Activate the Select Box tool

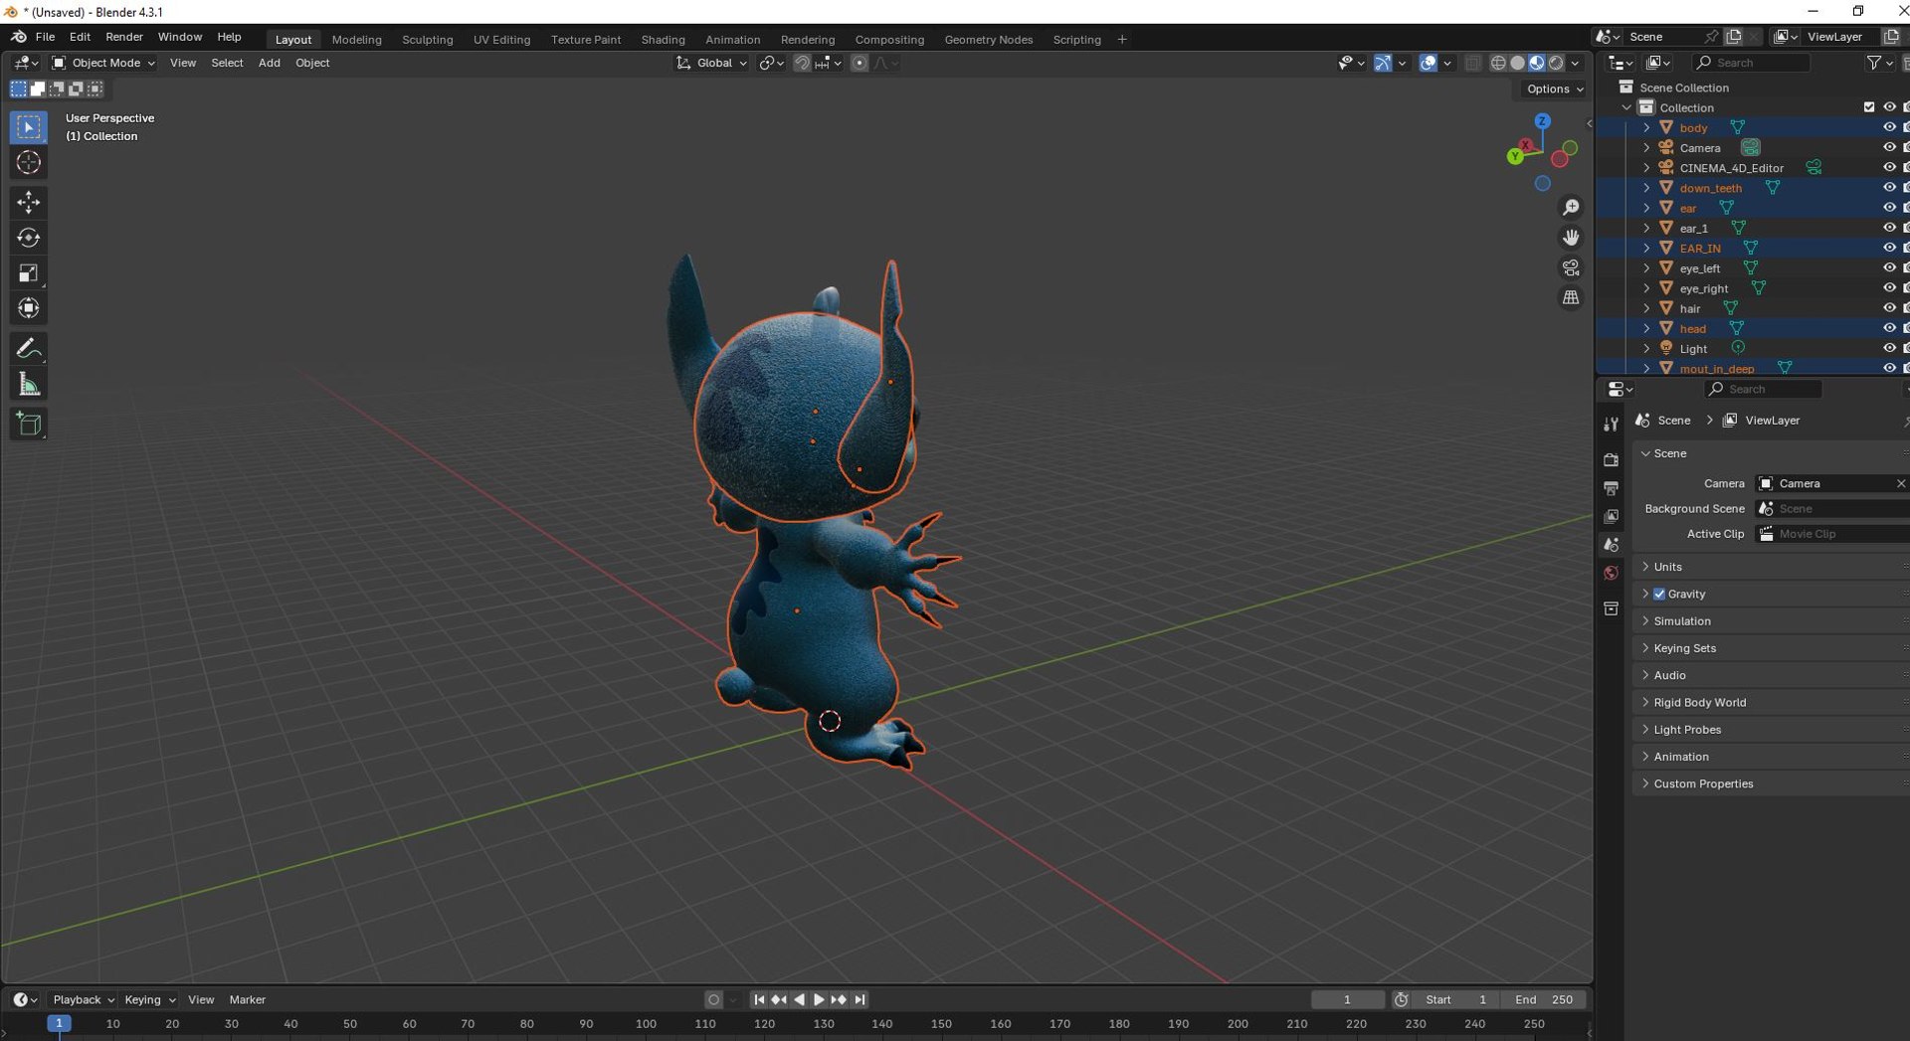coord(29,127)
